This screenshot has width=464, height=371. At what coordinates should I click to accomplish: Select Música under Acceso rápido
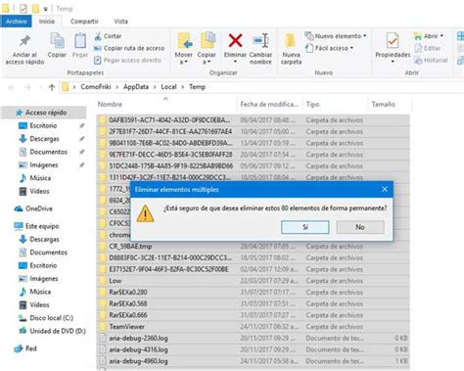point(35,178)
